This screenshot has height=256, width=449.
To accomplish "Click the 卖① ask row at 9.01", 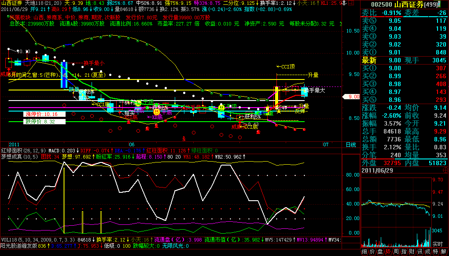I will pos(405,52).
